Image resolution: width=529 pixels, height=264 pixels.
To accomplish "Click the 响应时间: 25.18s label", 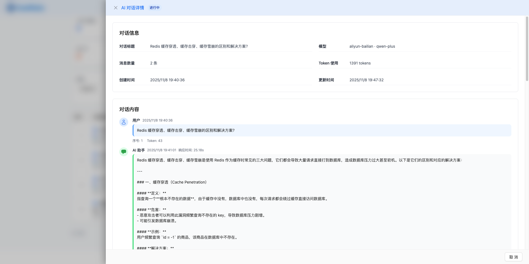I will point(191,150).
